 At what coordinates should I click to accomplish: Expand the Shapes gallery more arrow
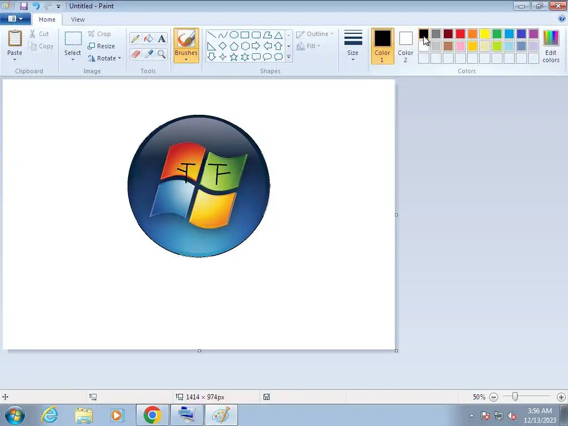[288, 57]
